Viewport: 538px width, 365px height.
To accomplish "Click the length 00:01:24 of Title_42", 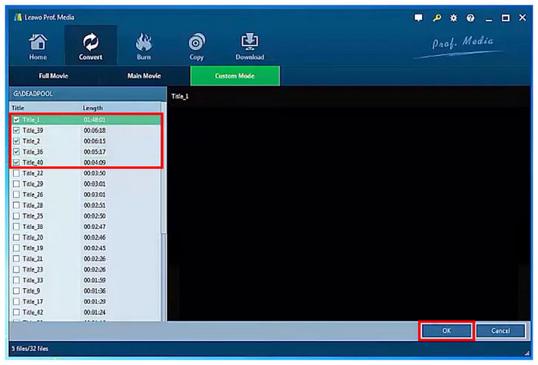I will tap(95, 312).
